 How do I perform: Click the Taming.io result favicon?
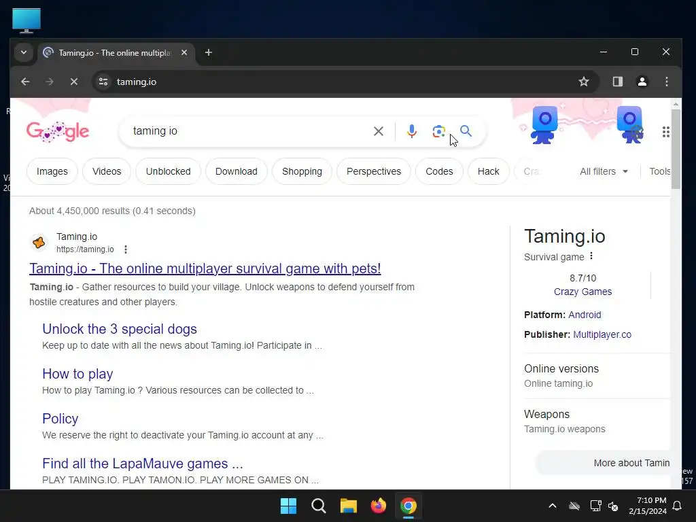point(39,243)
